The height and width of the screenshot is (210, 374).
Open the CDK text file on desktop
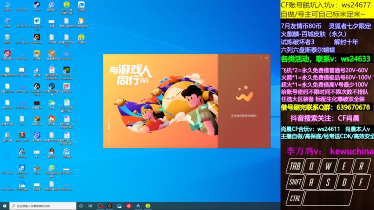click(x=22, y=120)
